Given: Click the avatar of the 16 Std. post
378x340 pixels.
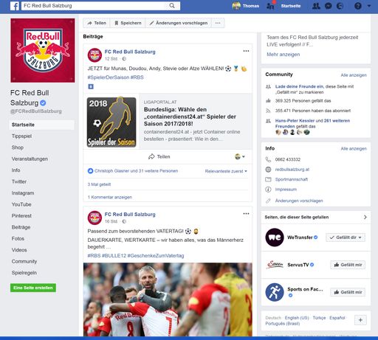Looking at the screenshot, I should click(94, 218).
